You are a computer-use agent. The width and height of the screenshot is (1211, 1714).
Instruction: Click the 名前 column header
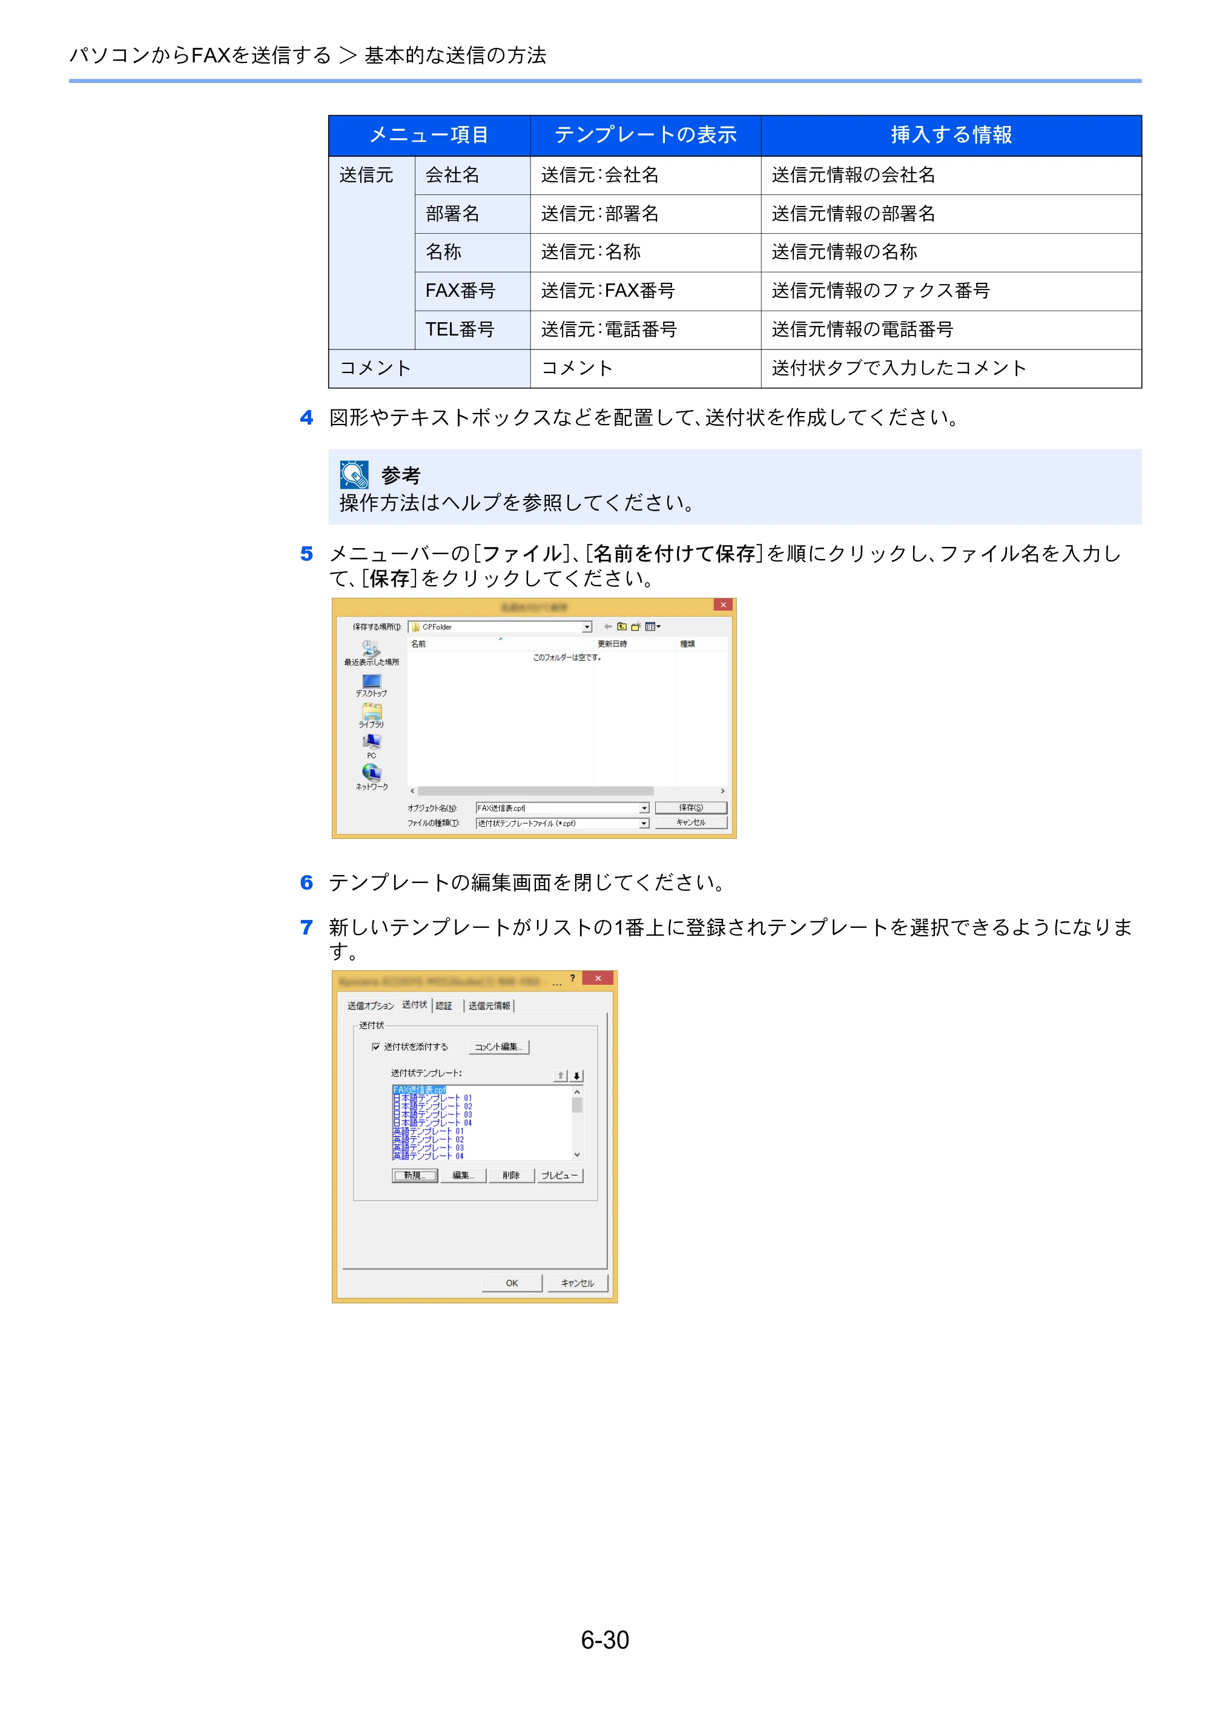click(500, 643)
